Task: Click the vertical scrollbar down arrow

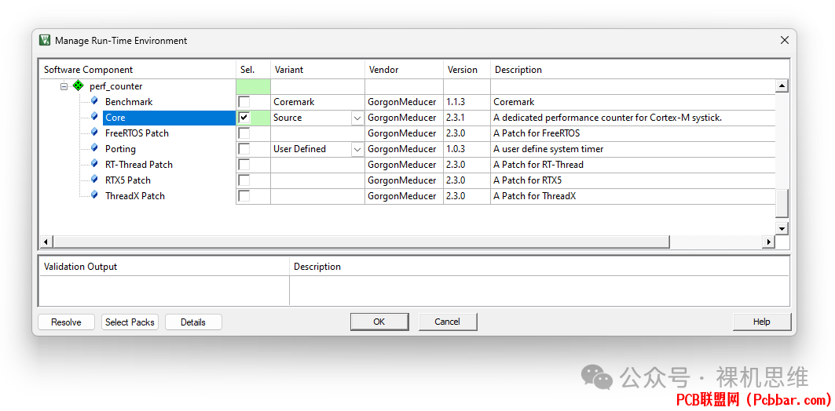Action: (782, 228)
